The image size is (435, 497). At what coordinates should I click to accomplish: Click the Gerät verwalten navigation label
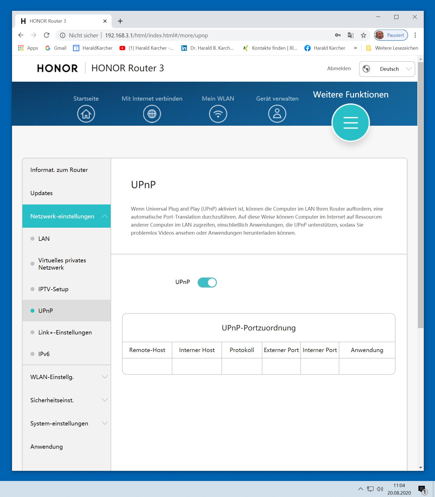click(x=277, y=99)
